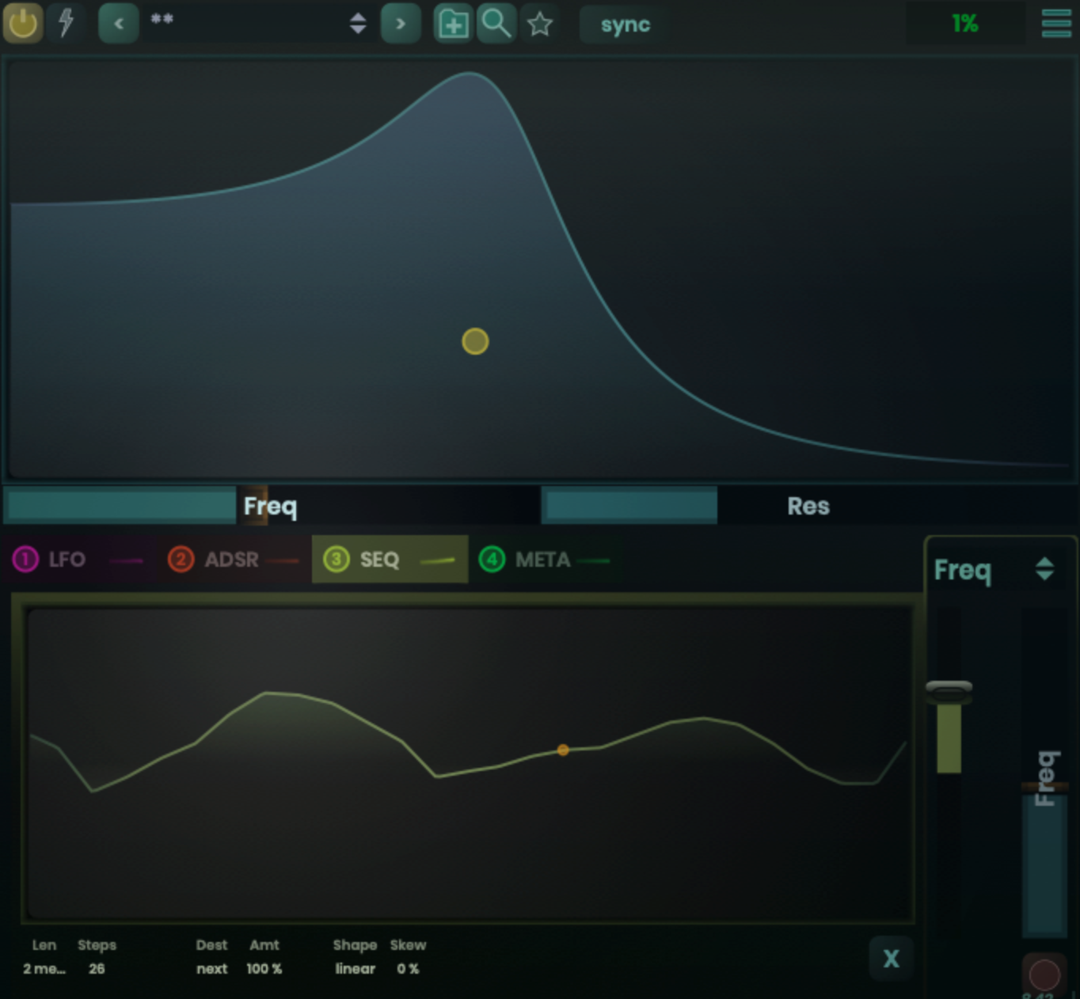Click the 1% CPU readout
The width and height of the screenshot is (1080, 999).
click(x=965, y=24)
